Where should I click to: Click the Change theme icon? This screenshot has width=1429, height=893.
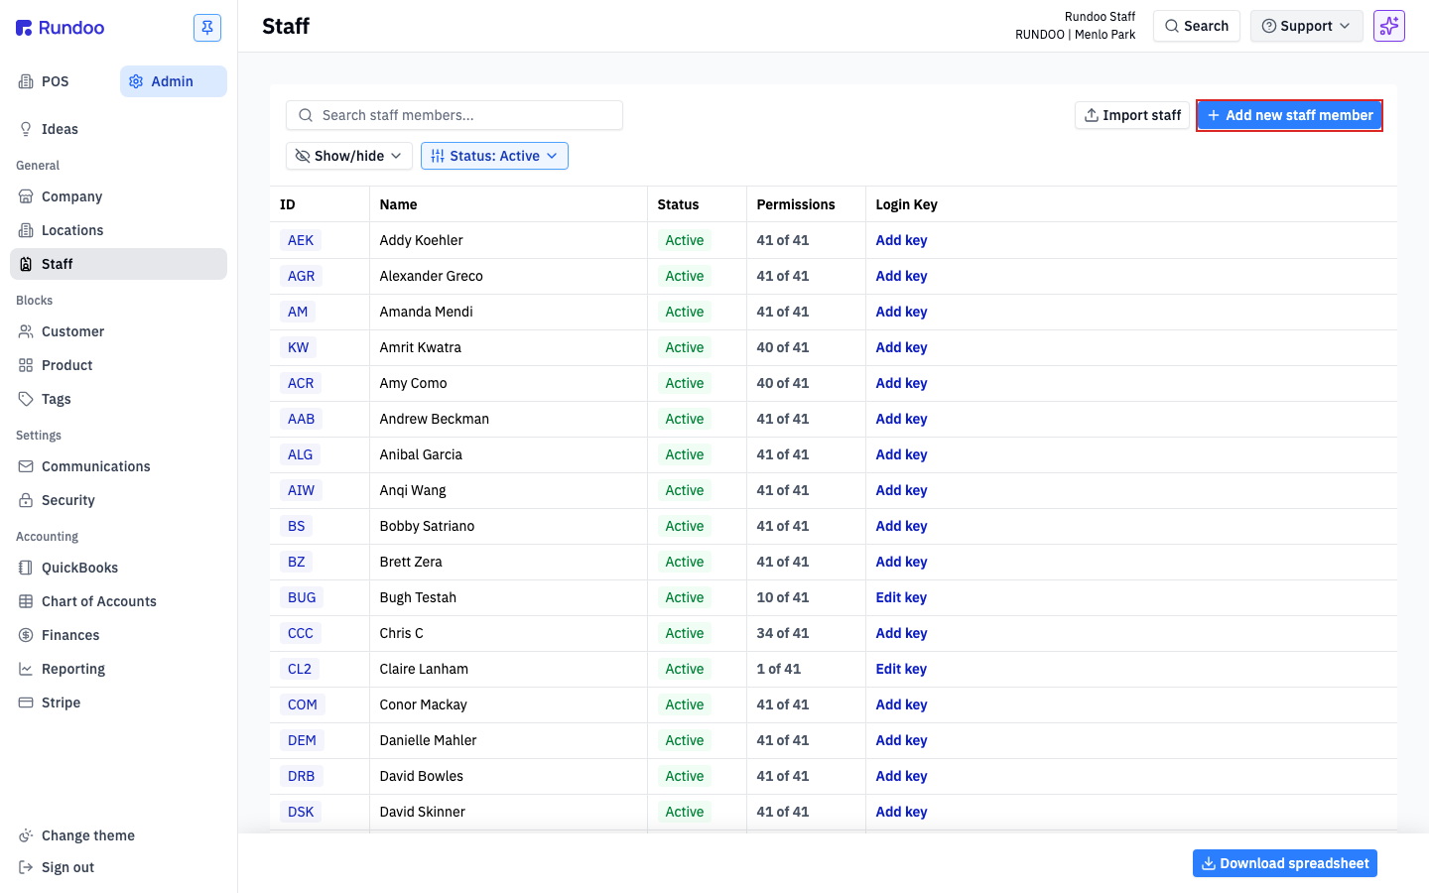(26, 835)
